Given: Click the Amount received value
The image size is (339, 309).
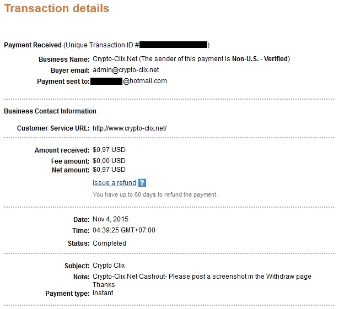Looking at the screenshot, I should [109, 150].
